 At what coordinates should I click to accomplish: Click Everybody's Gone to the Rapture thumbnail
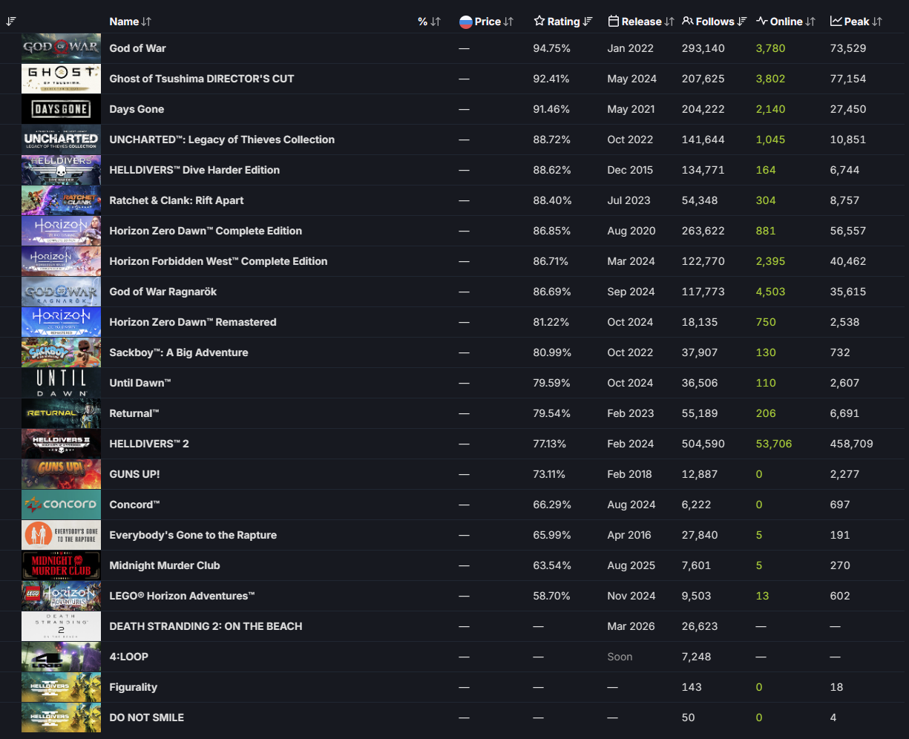click(x=61, y=535)
